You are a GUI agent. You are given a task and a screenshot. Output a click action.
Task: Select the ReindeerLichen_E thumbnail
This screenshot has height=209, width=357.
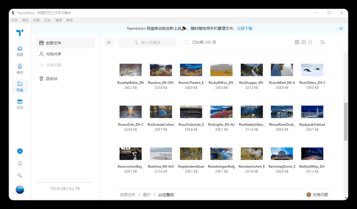[251, 153]
